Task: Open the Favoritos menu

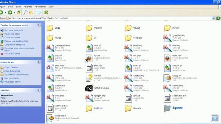Action: pos(28,7)
